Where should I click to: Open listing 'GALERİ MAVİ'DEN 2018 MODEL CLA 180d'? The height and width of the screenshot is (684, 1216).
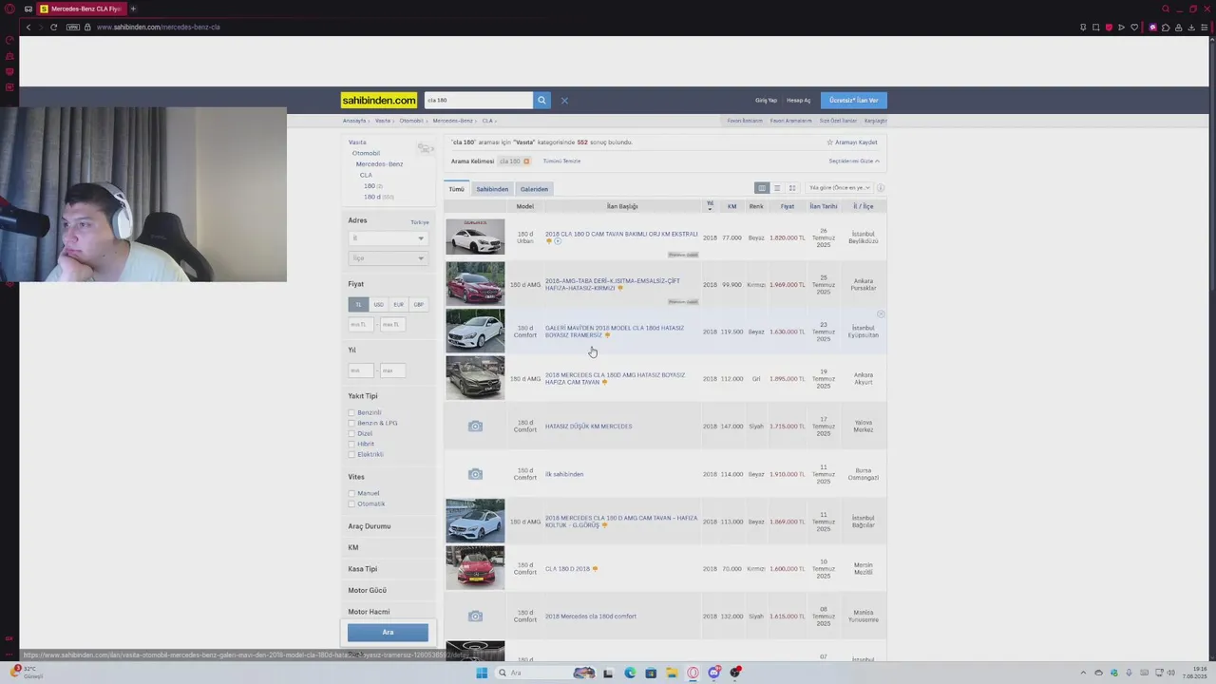pyautogui.click(x=615, y=332)
